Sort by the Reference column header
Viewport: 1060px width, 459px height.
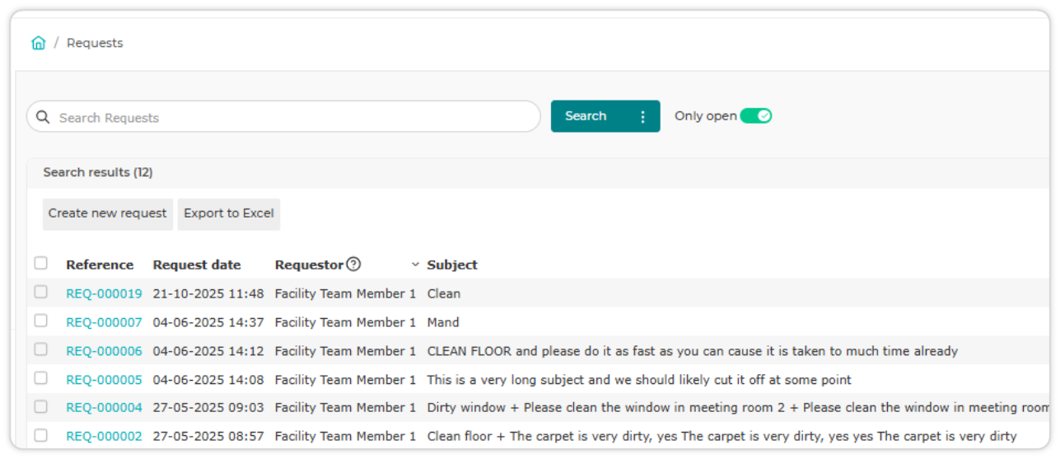click(x=100, y=265)
